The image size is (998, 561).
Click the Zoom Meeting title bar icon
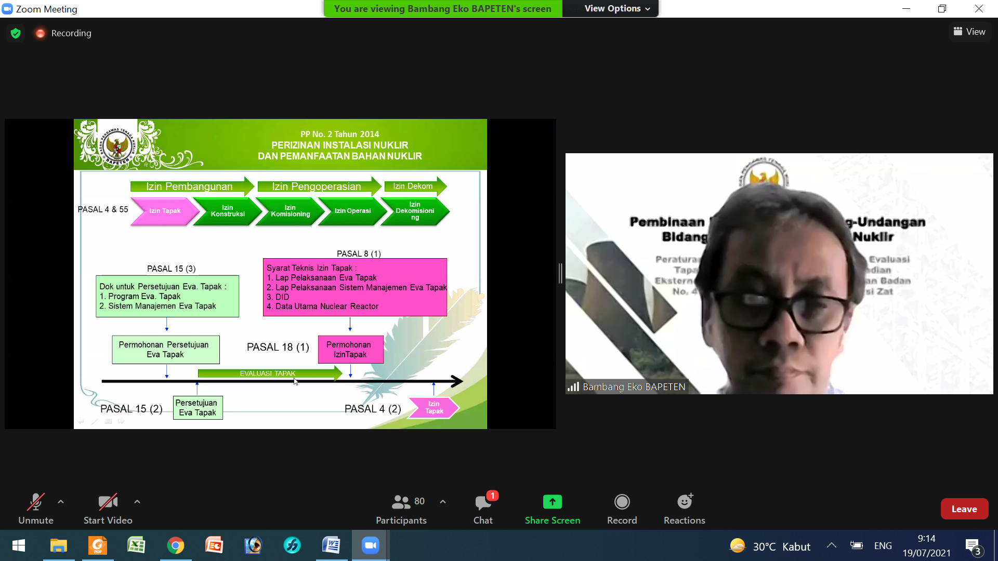[x=7, y=9]
